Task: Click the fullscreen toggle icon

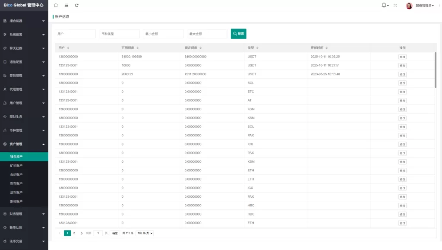Action: pyautogui.click(x=395, y=6)
